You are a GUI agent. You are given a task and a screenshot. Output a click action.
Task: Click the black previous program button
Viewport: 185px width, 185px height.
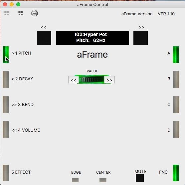44,38
